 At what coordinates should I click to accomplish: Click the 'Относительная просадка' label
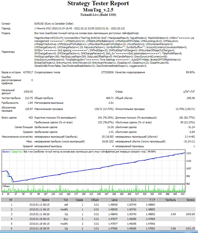(130, 109)
